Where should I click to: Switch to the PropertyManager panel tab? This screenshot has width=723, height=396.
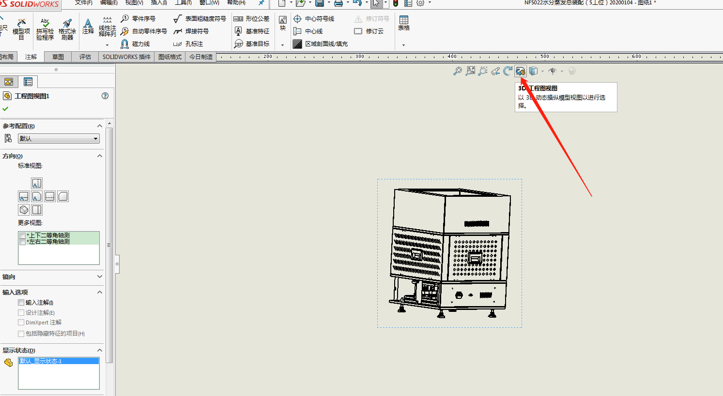pos(28,82)
